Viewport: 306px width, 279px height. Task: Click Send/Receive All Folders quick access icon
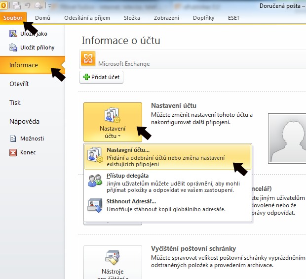[x=17, y=5]
